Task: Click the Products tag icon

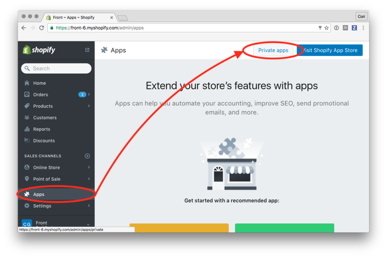Action: point(27,106)
